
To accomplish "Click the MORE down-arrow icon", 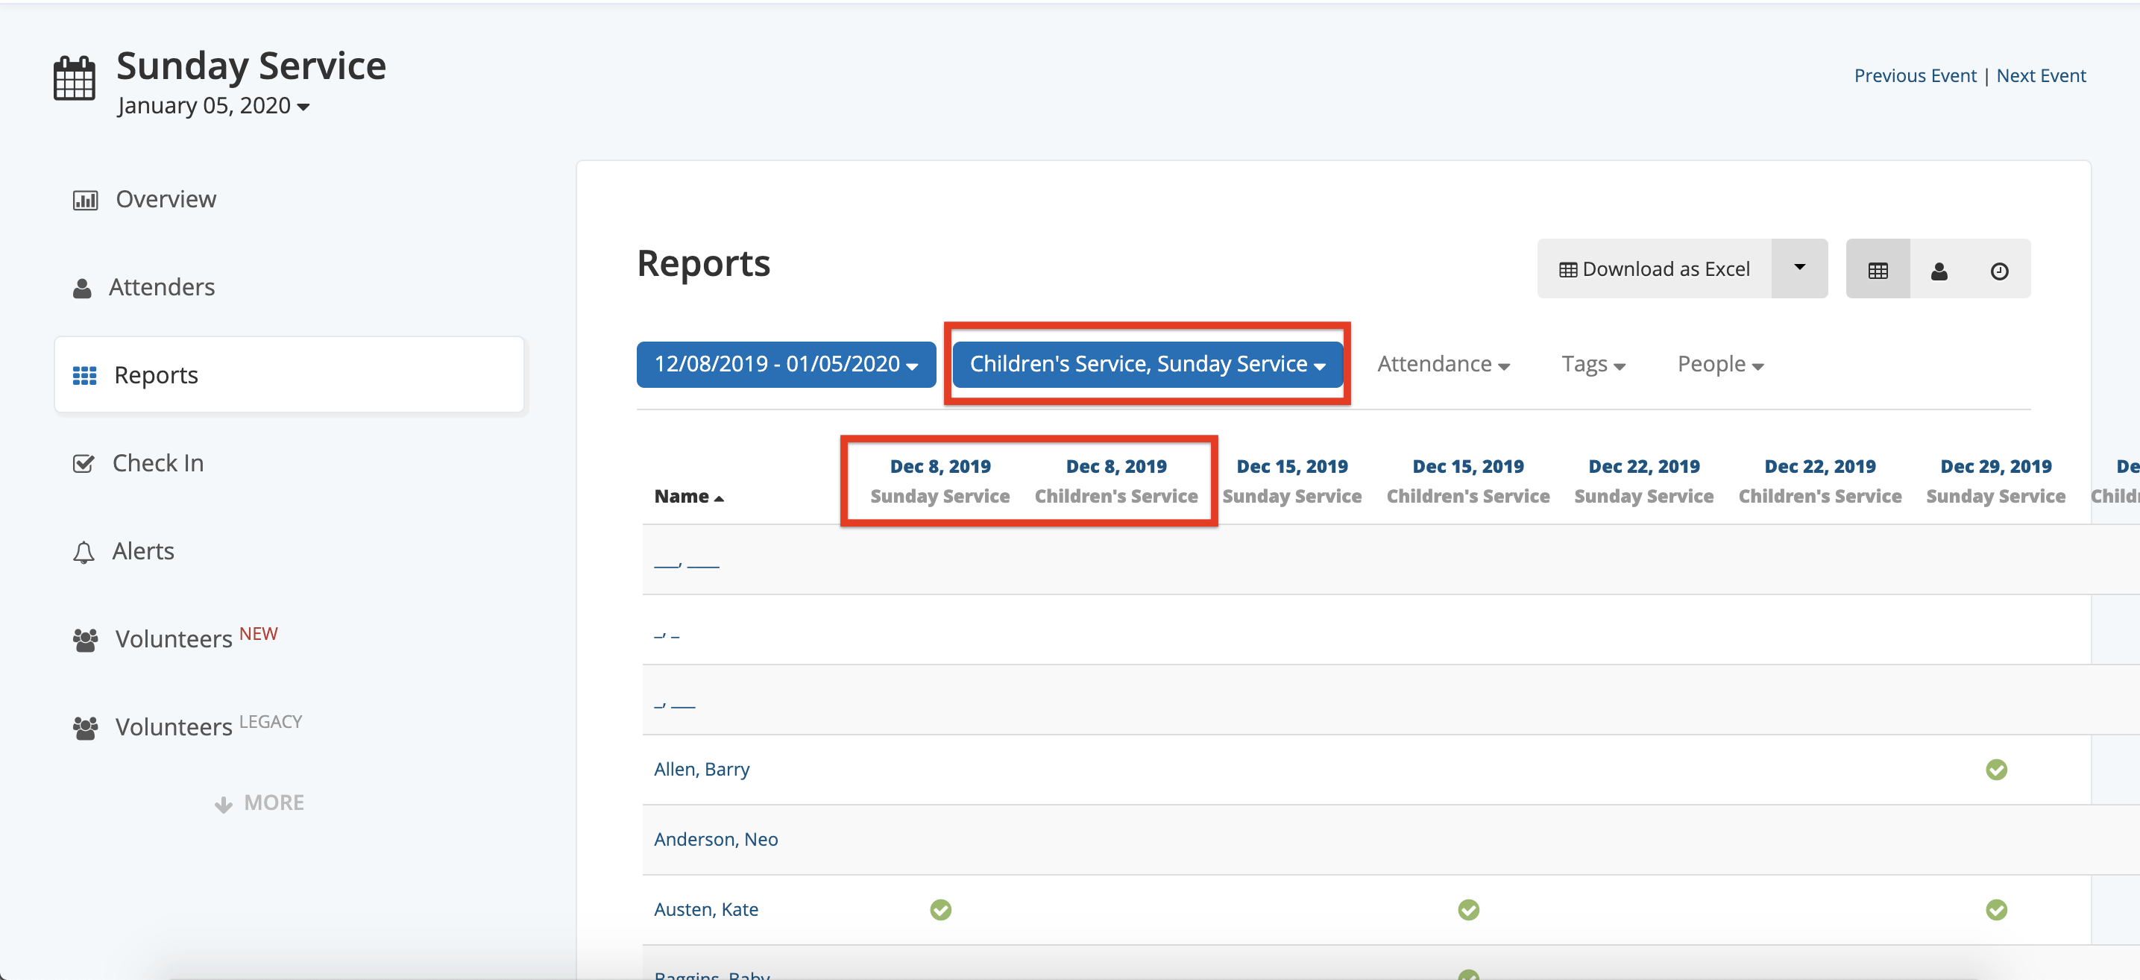I will click(x=223, y=804).
